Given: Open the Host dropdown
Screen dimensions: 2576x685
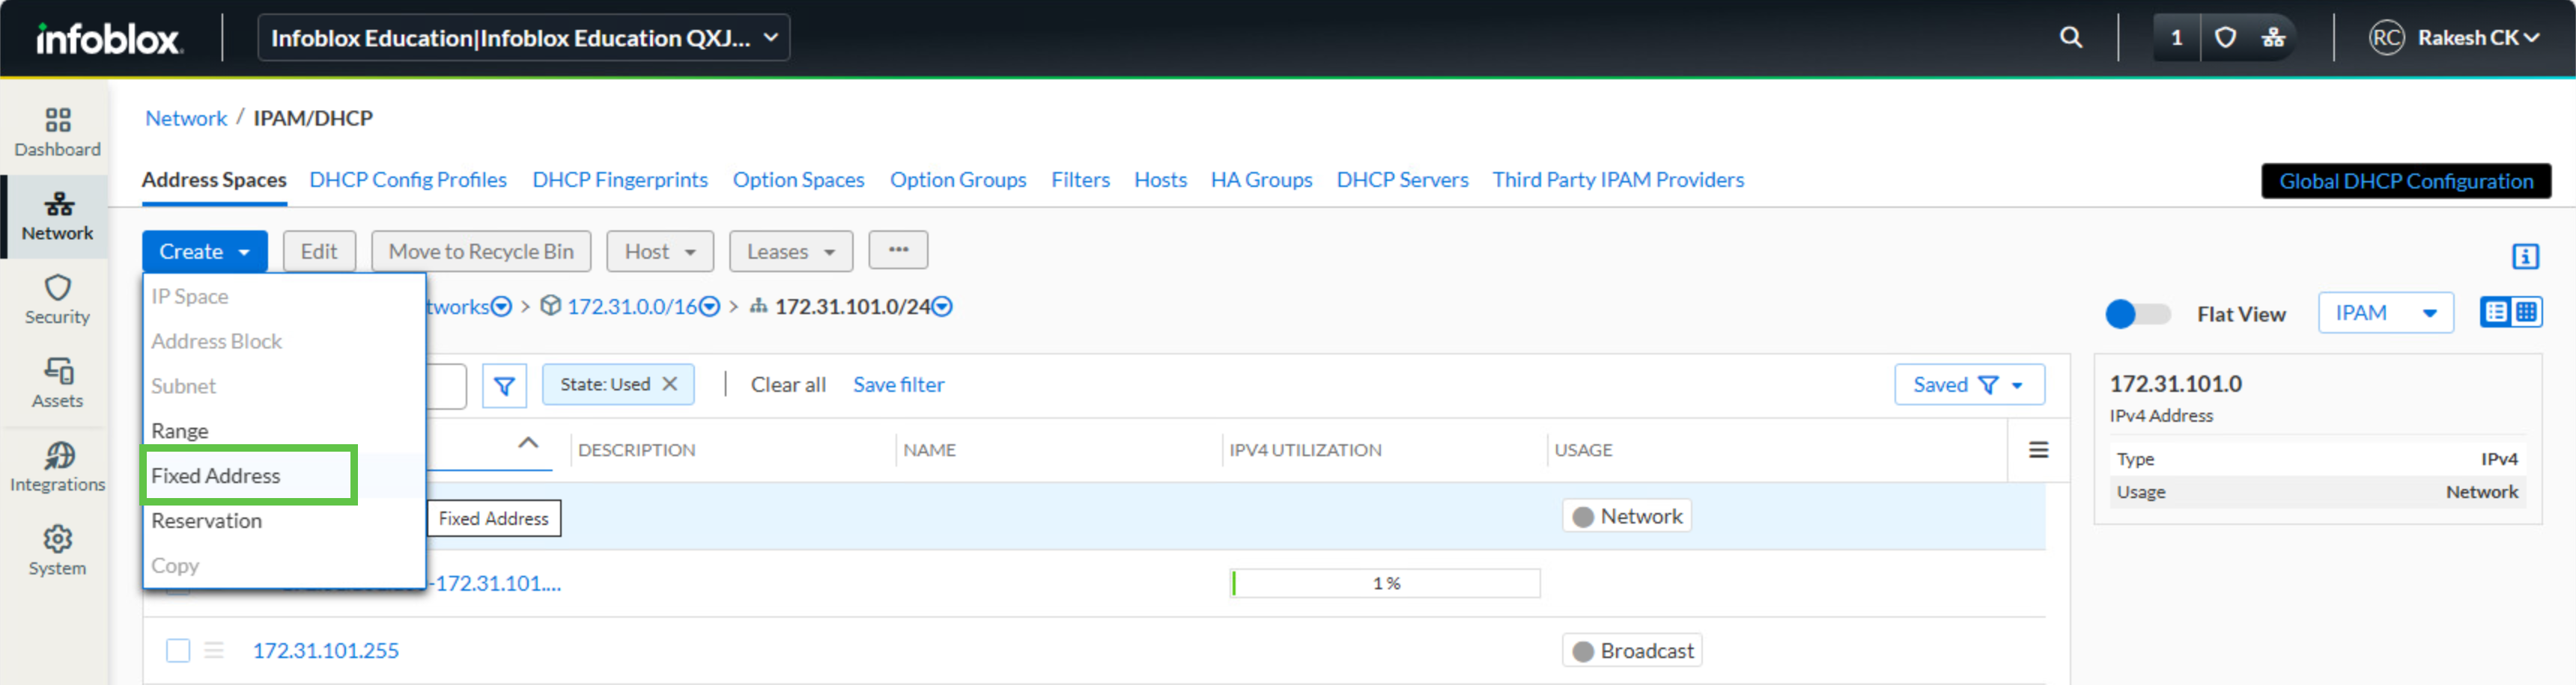Looking at the screenshot, I should click(660, 251).
